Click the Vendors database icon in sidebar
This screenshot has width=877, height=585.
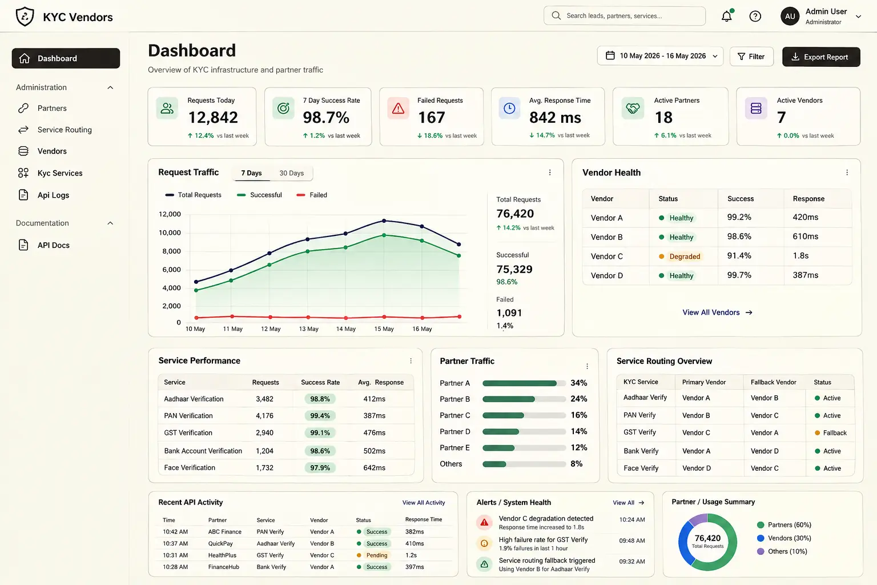[23, 151]
